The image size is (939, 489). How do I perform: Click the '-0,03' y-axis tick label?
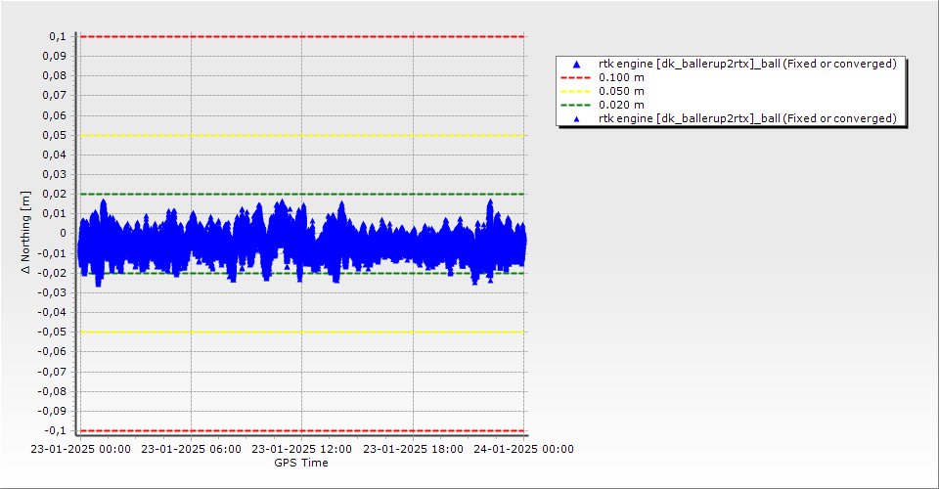pyautogui.click(x=52, y=292)
